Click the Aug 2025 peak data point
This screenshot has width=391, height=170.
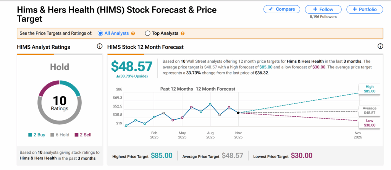[210, 104]
